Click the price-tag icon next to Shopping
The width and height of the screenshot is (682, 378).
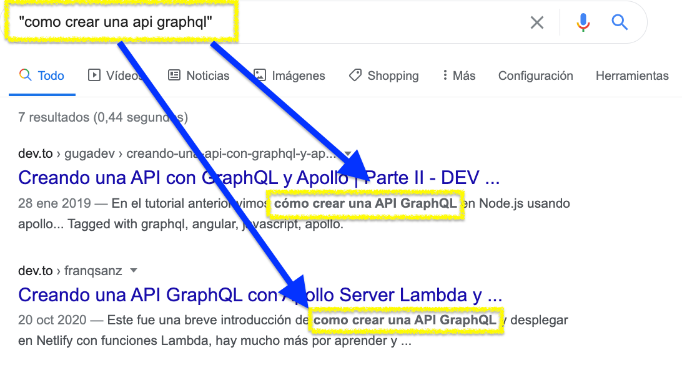pyautogui.click(x=354, y=75)
